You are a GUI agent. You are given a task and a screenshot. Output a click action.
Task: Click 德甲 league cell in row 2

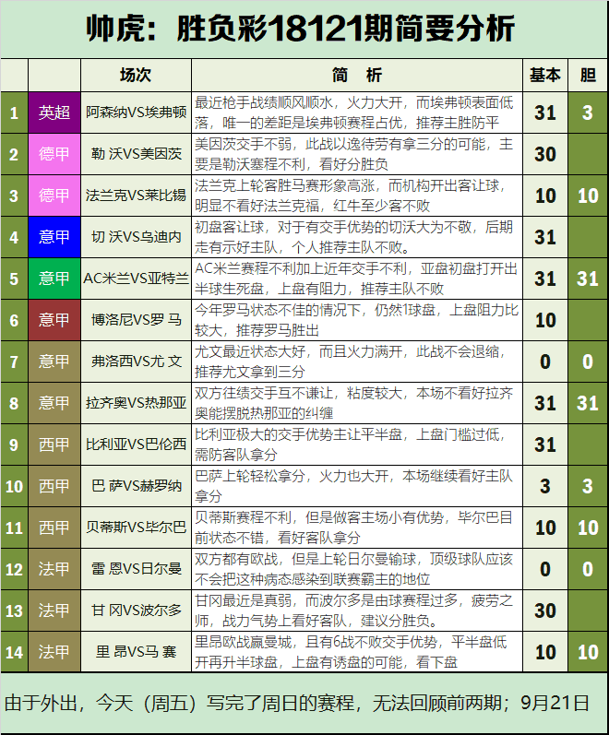point(54,154)
